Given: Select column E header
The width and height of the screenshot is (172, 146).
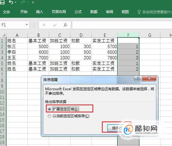Looking at the screenshot, I should tap(105, 35).
